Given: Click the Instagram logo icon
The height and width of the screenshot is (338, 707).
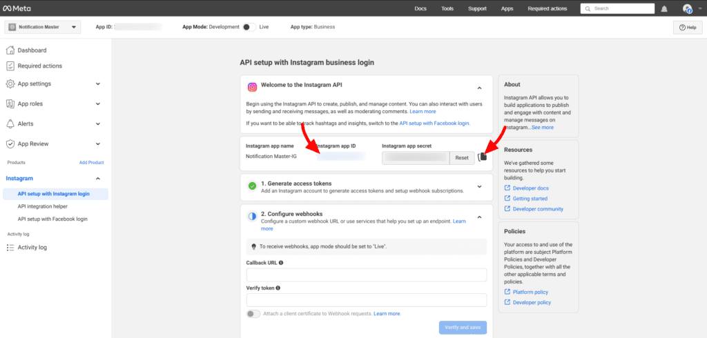Looking at the screenshot, I should coord(253,86).
